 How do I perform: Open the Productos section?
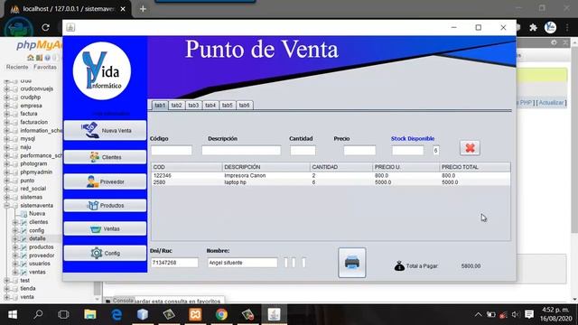click(x=105, y=206)
